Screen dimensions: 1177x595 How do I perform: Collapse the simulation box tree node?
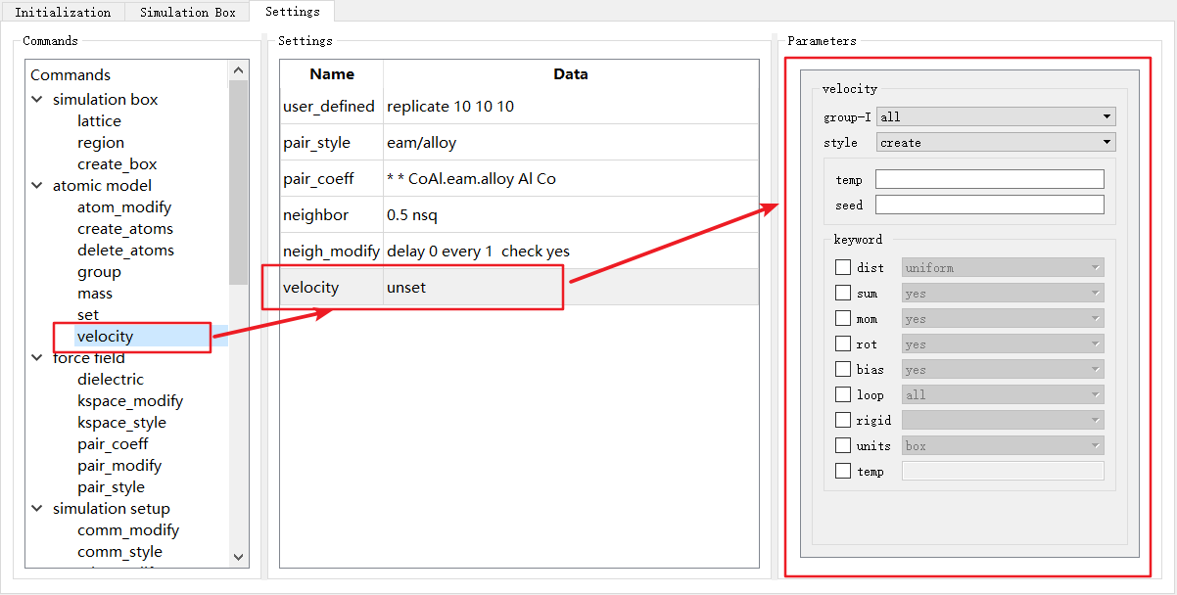tap(37, 100)
